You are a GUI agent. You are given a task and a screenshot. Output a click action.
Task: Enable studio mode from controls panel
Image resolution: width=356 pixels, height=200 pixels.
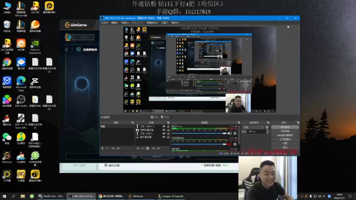tap(285, 140)
